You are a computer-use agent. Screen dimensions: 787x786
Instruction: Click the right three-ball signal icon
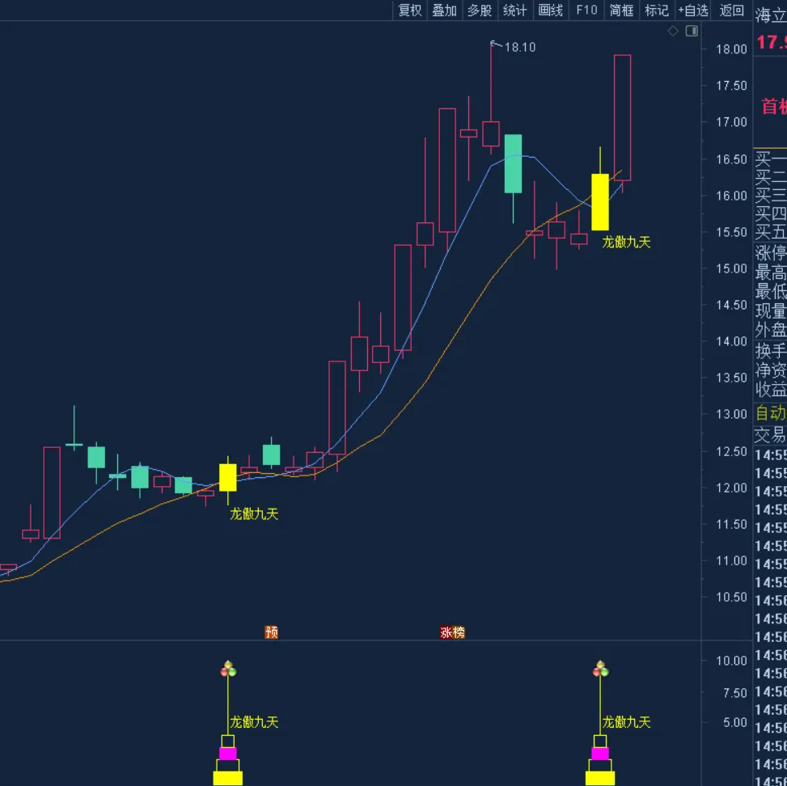[600, 669]
